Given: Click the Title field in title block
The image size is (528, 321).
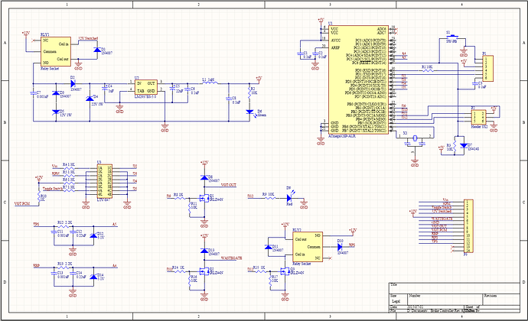Looking at the screenshot, I should point(455,288).
